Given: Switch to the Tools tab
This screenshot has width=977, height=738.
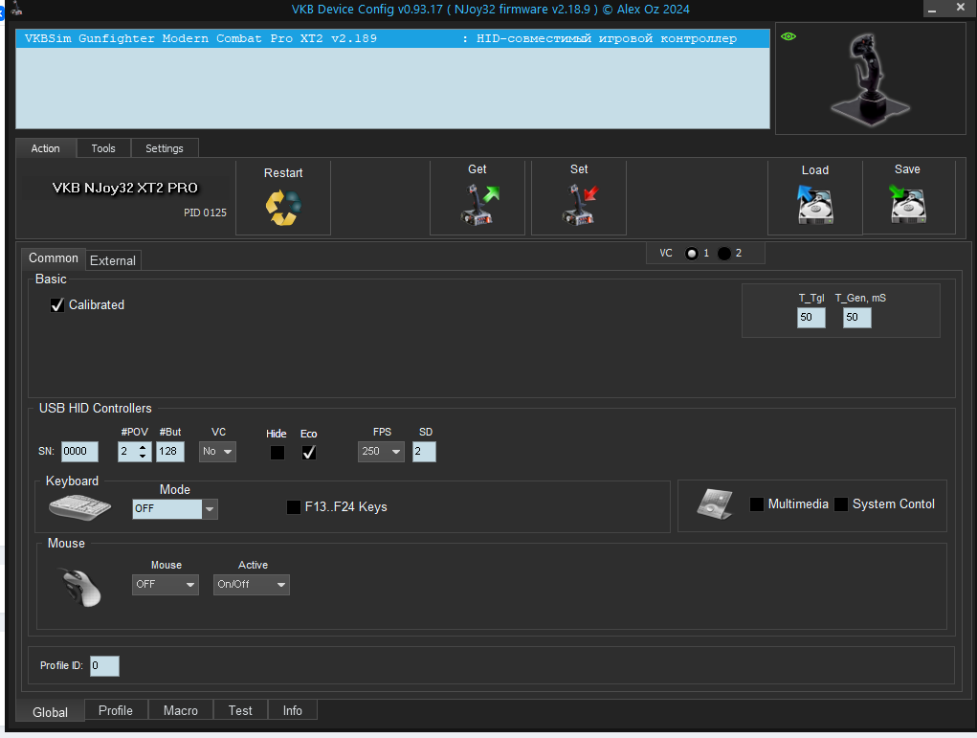Looking at the screenshot, I should tap(103, 148).
